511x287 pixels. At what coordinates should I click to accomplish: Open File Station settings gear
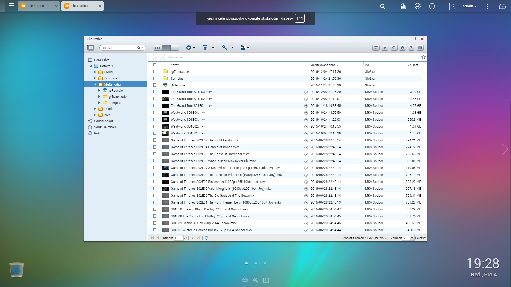point(402,48)
